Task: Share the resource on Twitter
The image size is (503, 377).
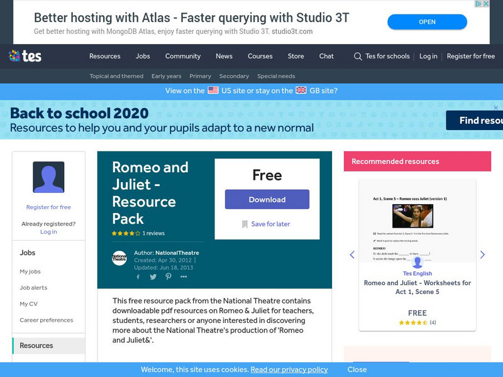Action: [x=152, y=275]
